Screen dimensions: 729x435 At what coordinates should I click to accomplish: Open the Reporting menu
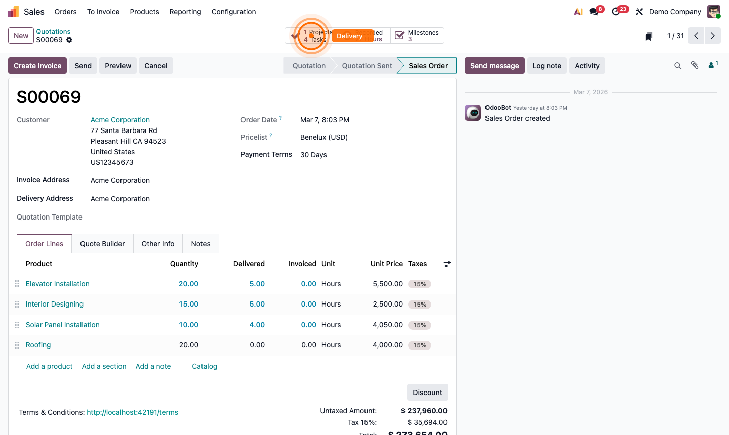(x=185, y=11)
